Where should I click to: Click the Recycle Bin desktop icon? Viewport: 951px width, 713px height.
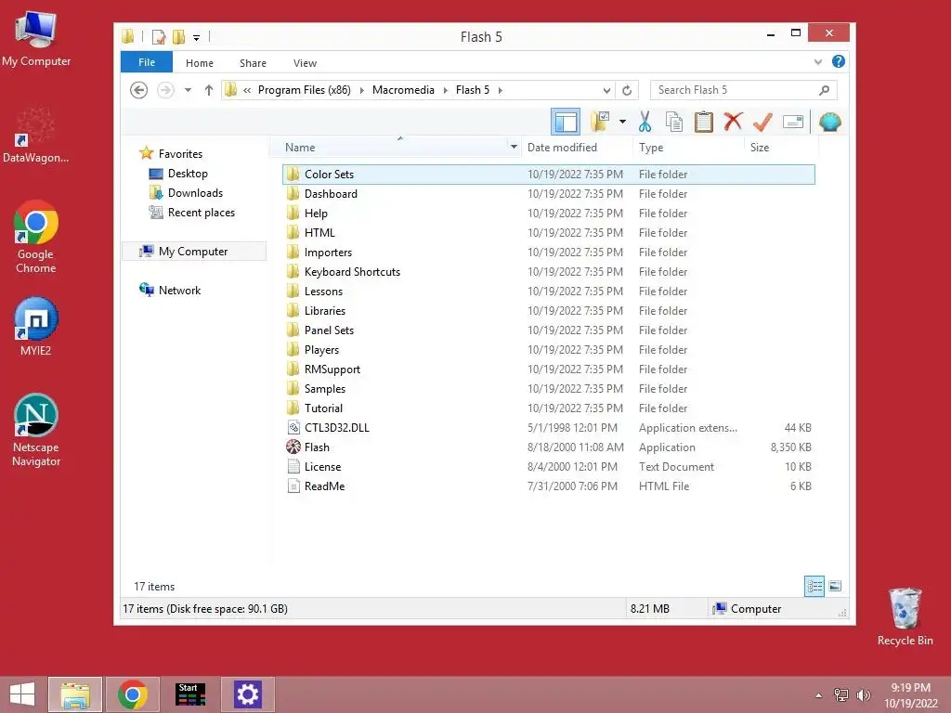[905, 616]
